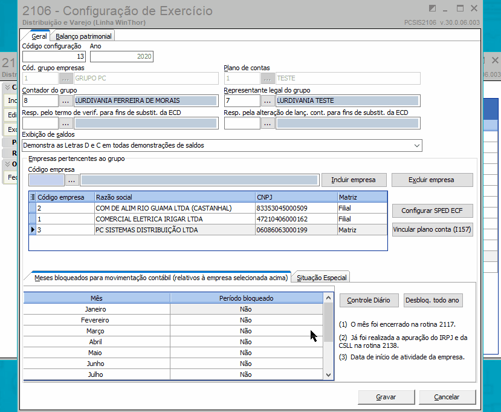The image size is (501, 412).
Task: Click the Cancelar button
Action: click(447, 397)
